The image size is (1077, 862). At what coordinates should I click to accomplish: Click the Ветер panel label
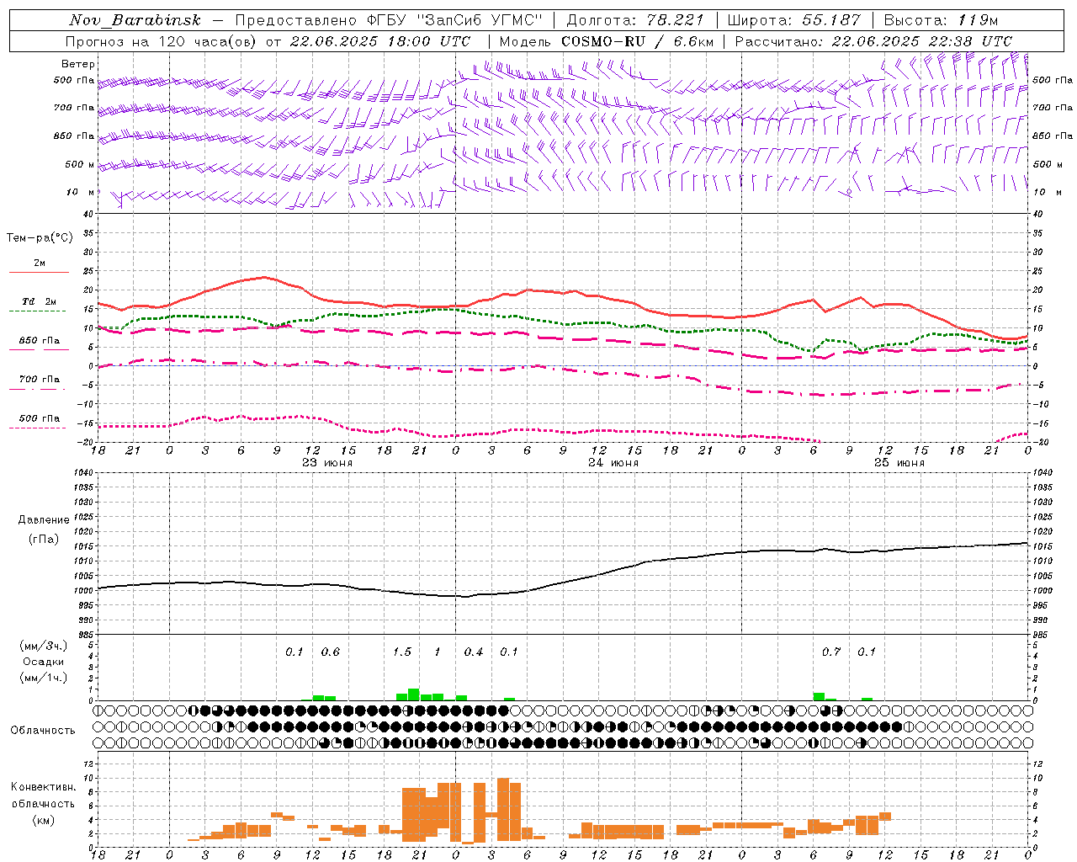[x=78, y=64]
